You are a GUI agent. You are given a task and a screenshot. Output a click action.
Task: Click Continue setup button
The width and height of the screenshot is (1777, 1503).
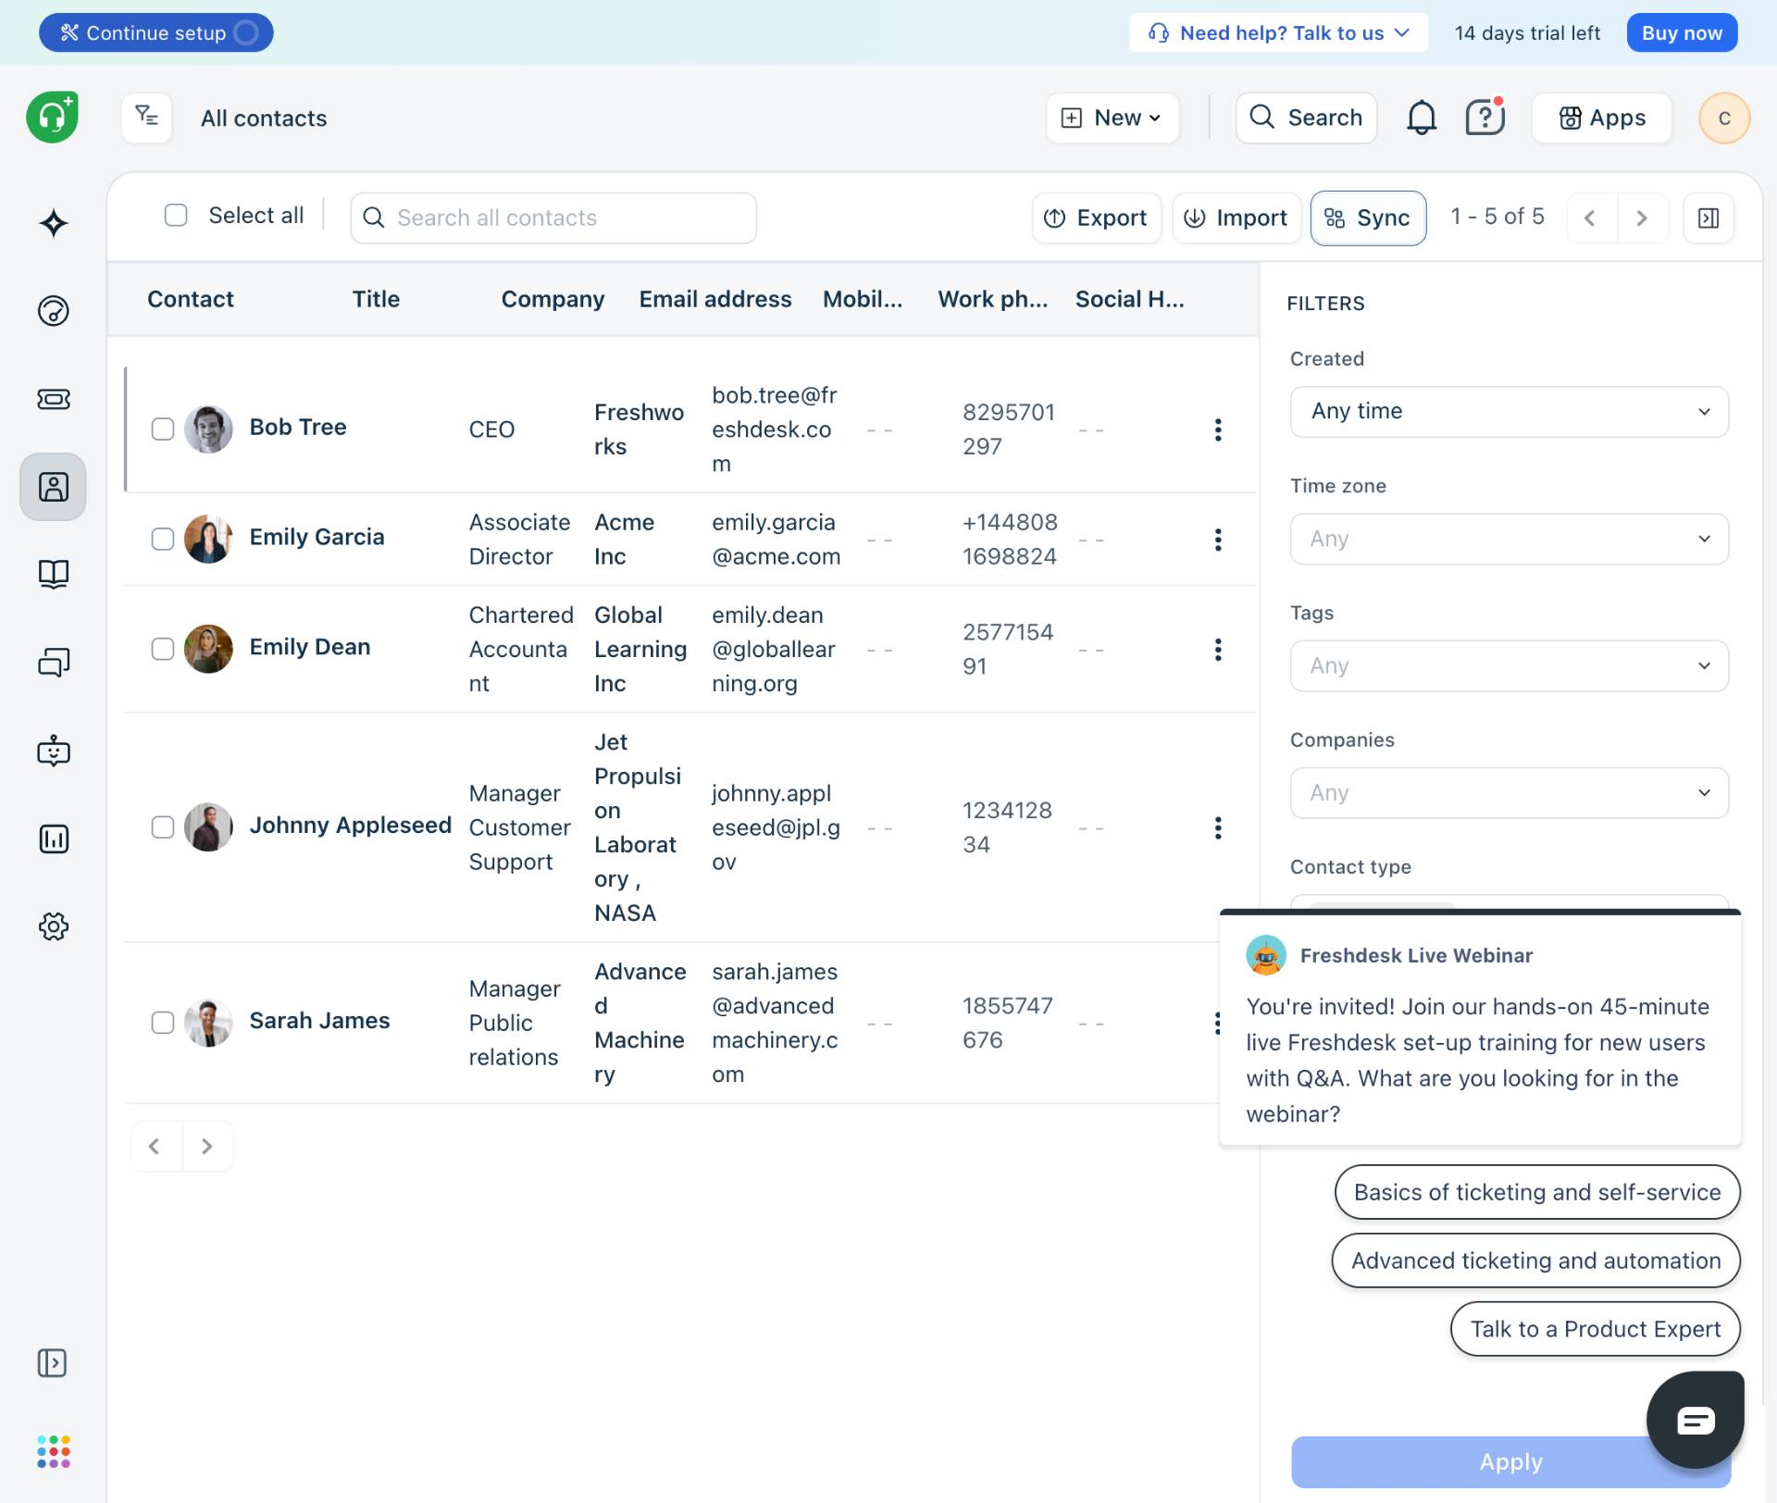pyautogui.click(x=155, y=32)
